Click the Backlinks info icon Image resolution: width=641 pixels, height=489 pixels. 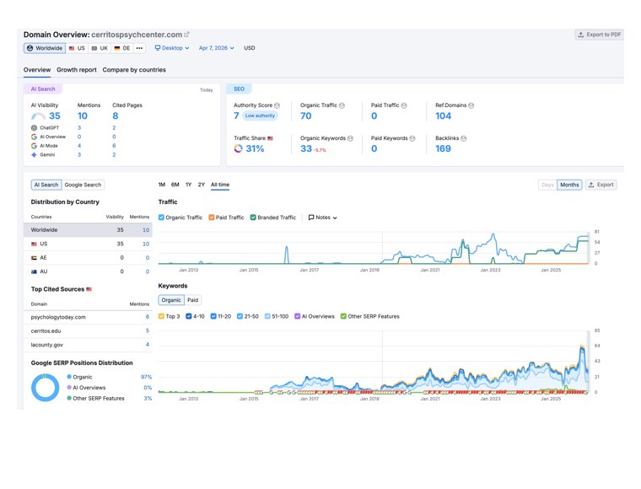(463, 138)
